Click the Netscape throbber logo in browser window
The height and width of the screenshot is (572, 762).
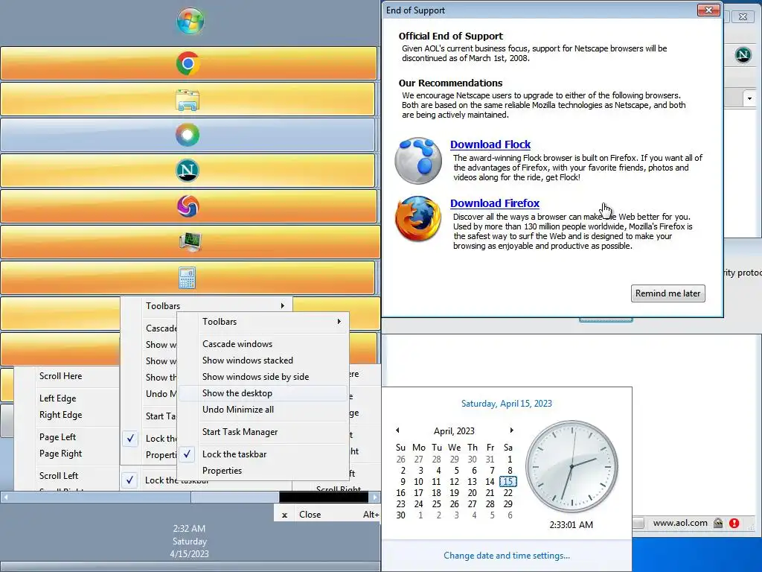point(743,54)
